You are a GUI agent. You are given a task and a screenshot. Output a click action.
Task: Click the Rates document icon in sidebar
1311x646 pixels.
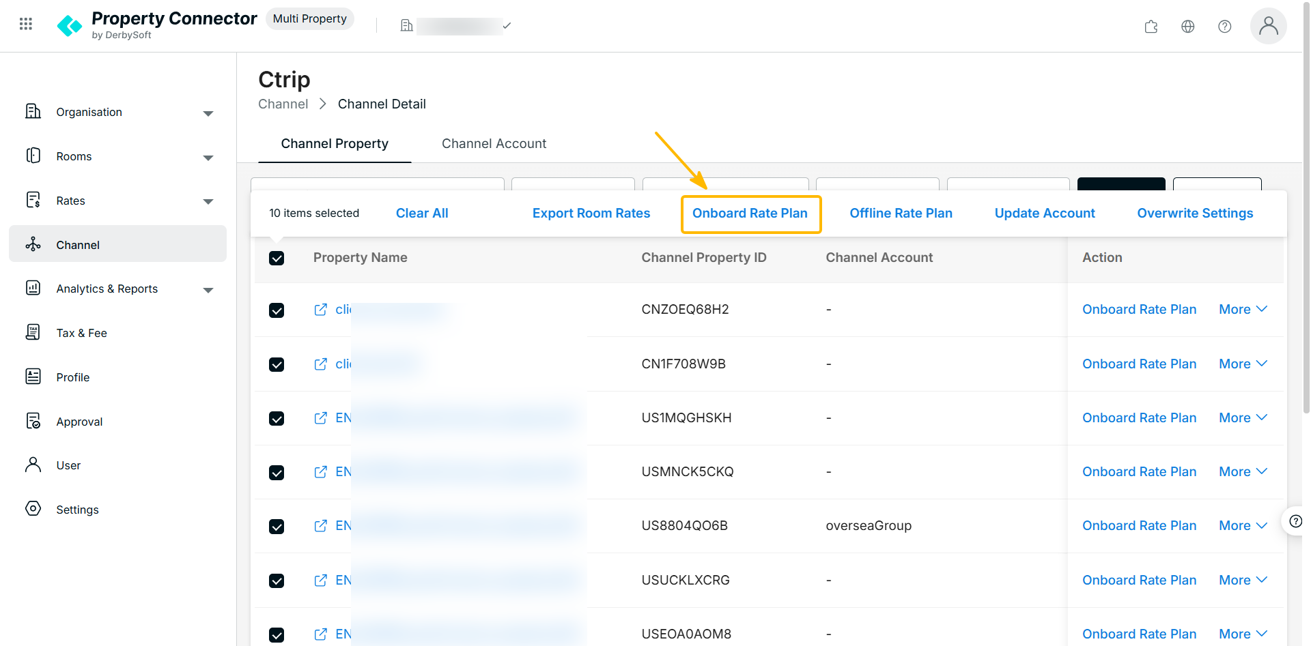click(33, 200)
